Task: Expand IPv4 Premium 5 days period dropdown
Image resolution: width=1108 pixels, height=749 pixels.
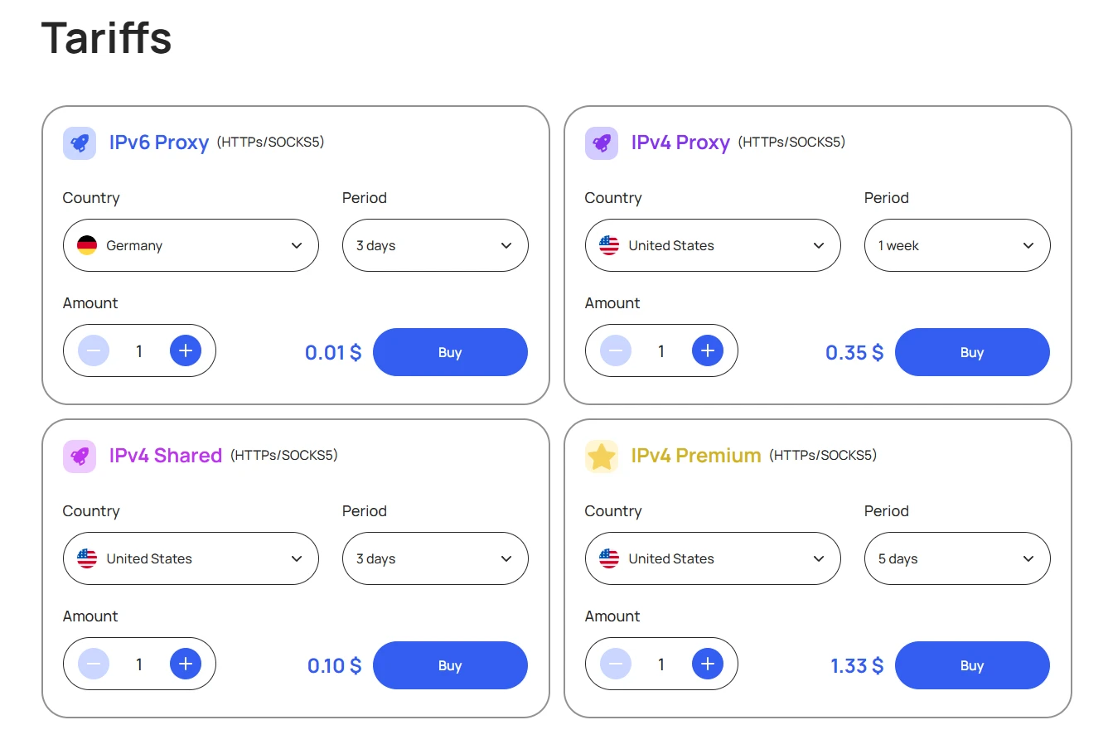Action: [957, 558]
